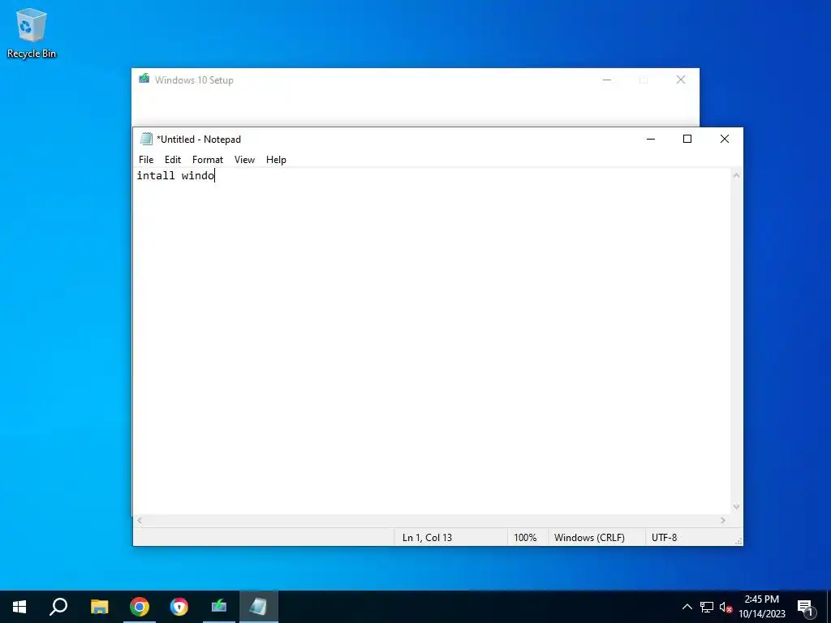This screenshot has width=831, height=623.
Task: Click the '*Untitled - Notepad' window title
Action: point(199,140)
